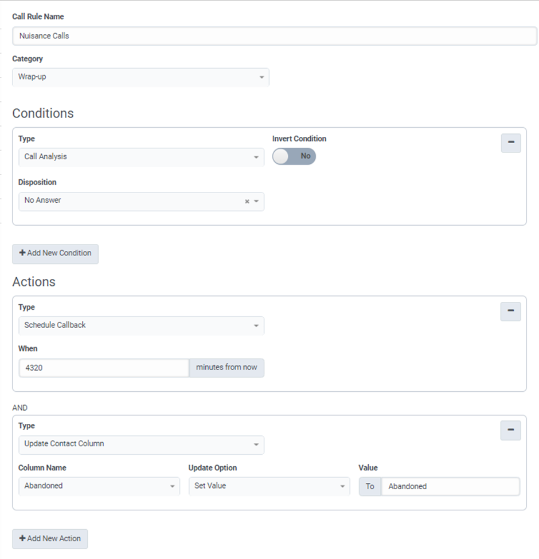
Task: Remove the Update Contact Column action with minus icon
Action: [x=510, y=430]
